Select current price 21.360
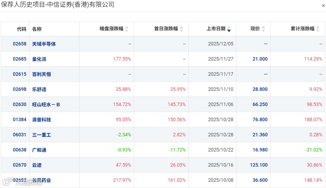 (260, 135)
